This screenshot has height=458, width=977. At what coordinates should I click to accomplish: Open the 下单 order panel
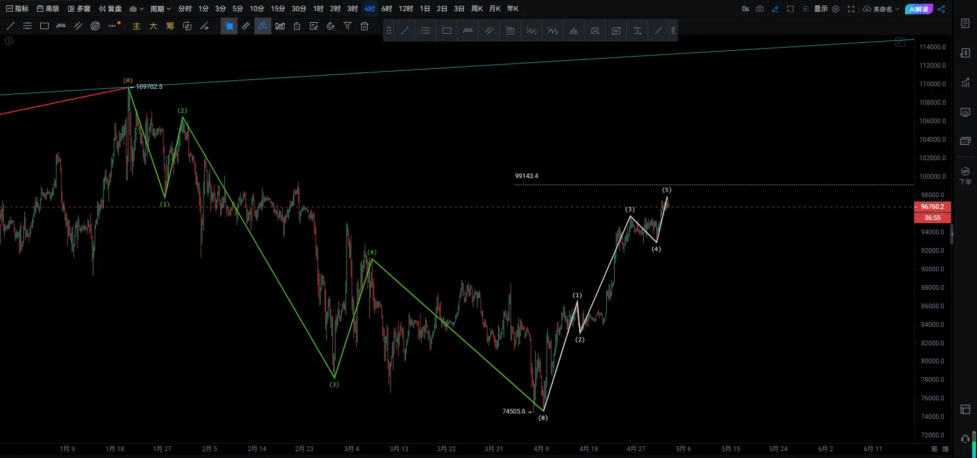click(965, 175)
